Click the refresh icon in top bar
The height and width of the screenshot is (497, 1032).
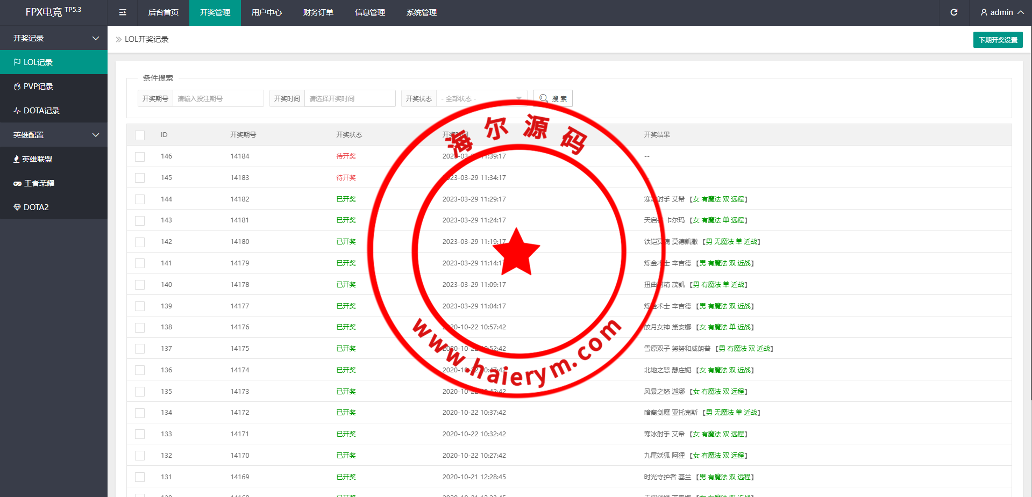coord(953,12)
